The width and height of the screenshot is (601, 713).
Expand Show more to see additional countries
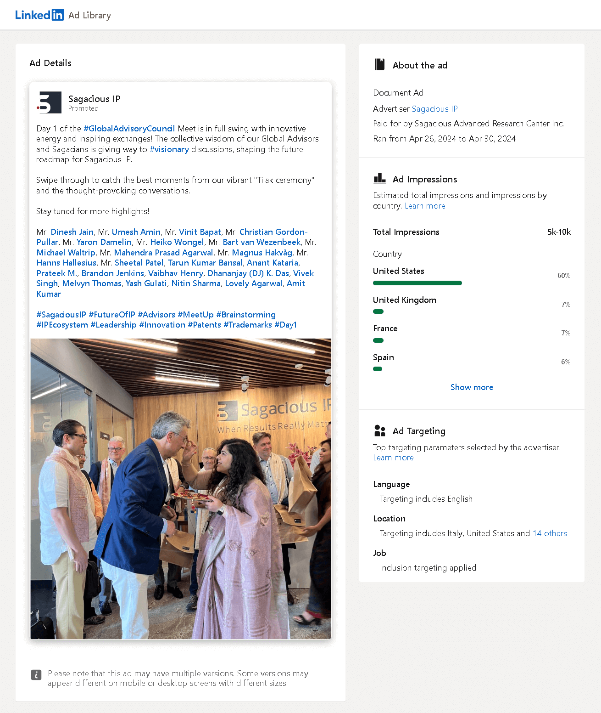pyautogui.click(x=472, y=387)
